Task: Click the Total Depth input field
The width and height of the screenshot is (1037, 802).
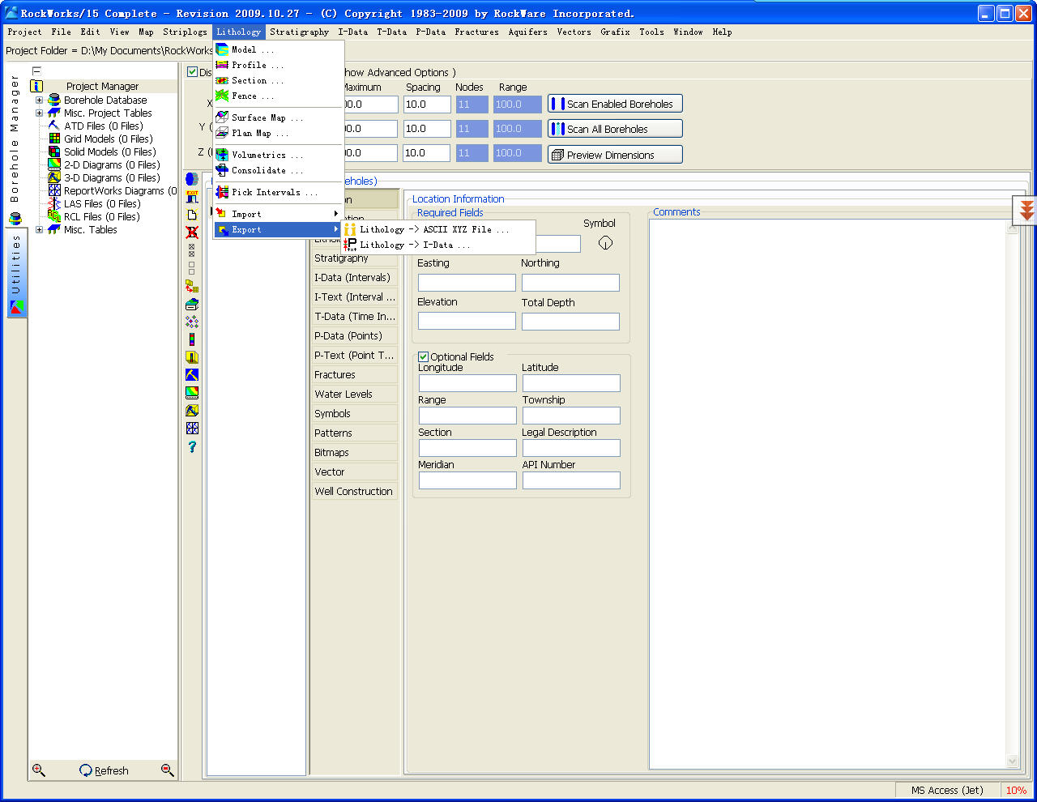Action: [x=570, y=322]
